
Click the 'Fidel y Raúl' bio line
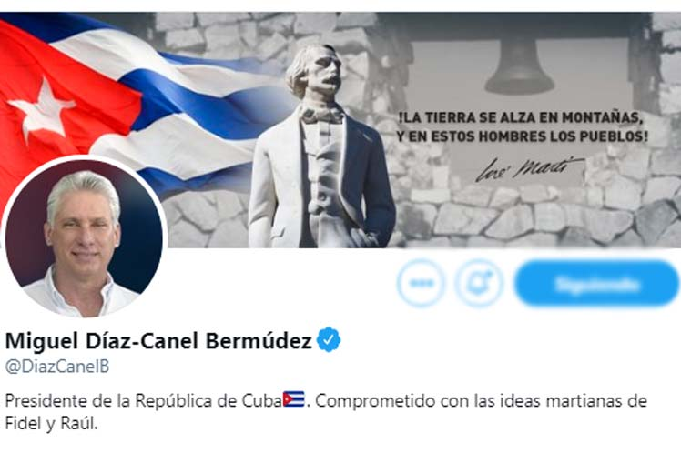point(51,423)
